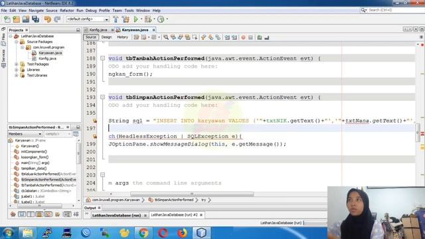
Task: Collapse the Source Packages node
Action: click(16, 42)
